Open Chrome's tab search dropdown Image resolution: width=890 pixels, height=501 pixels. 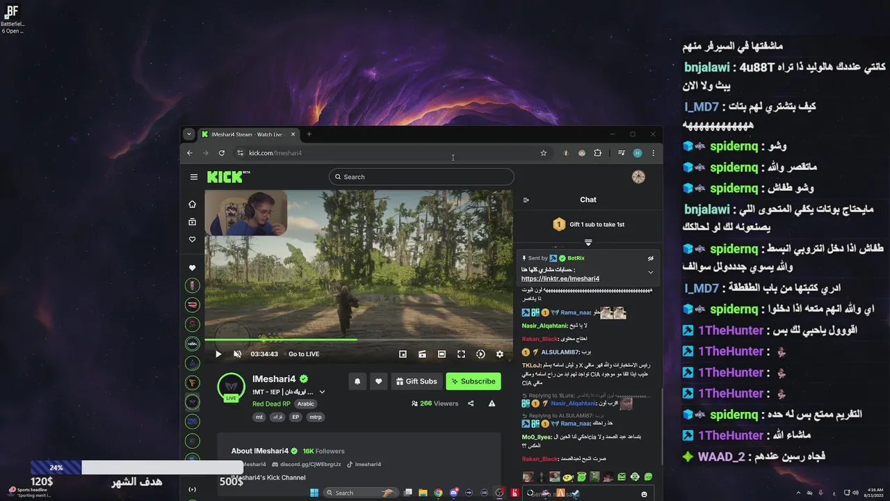(x=189, y=134)
